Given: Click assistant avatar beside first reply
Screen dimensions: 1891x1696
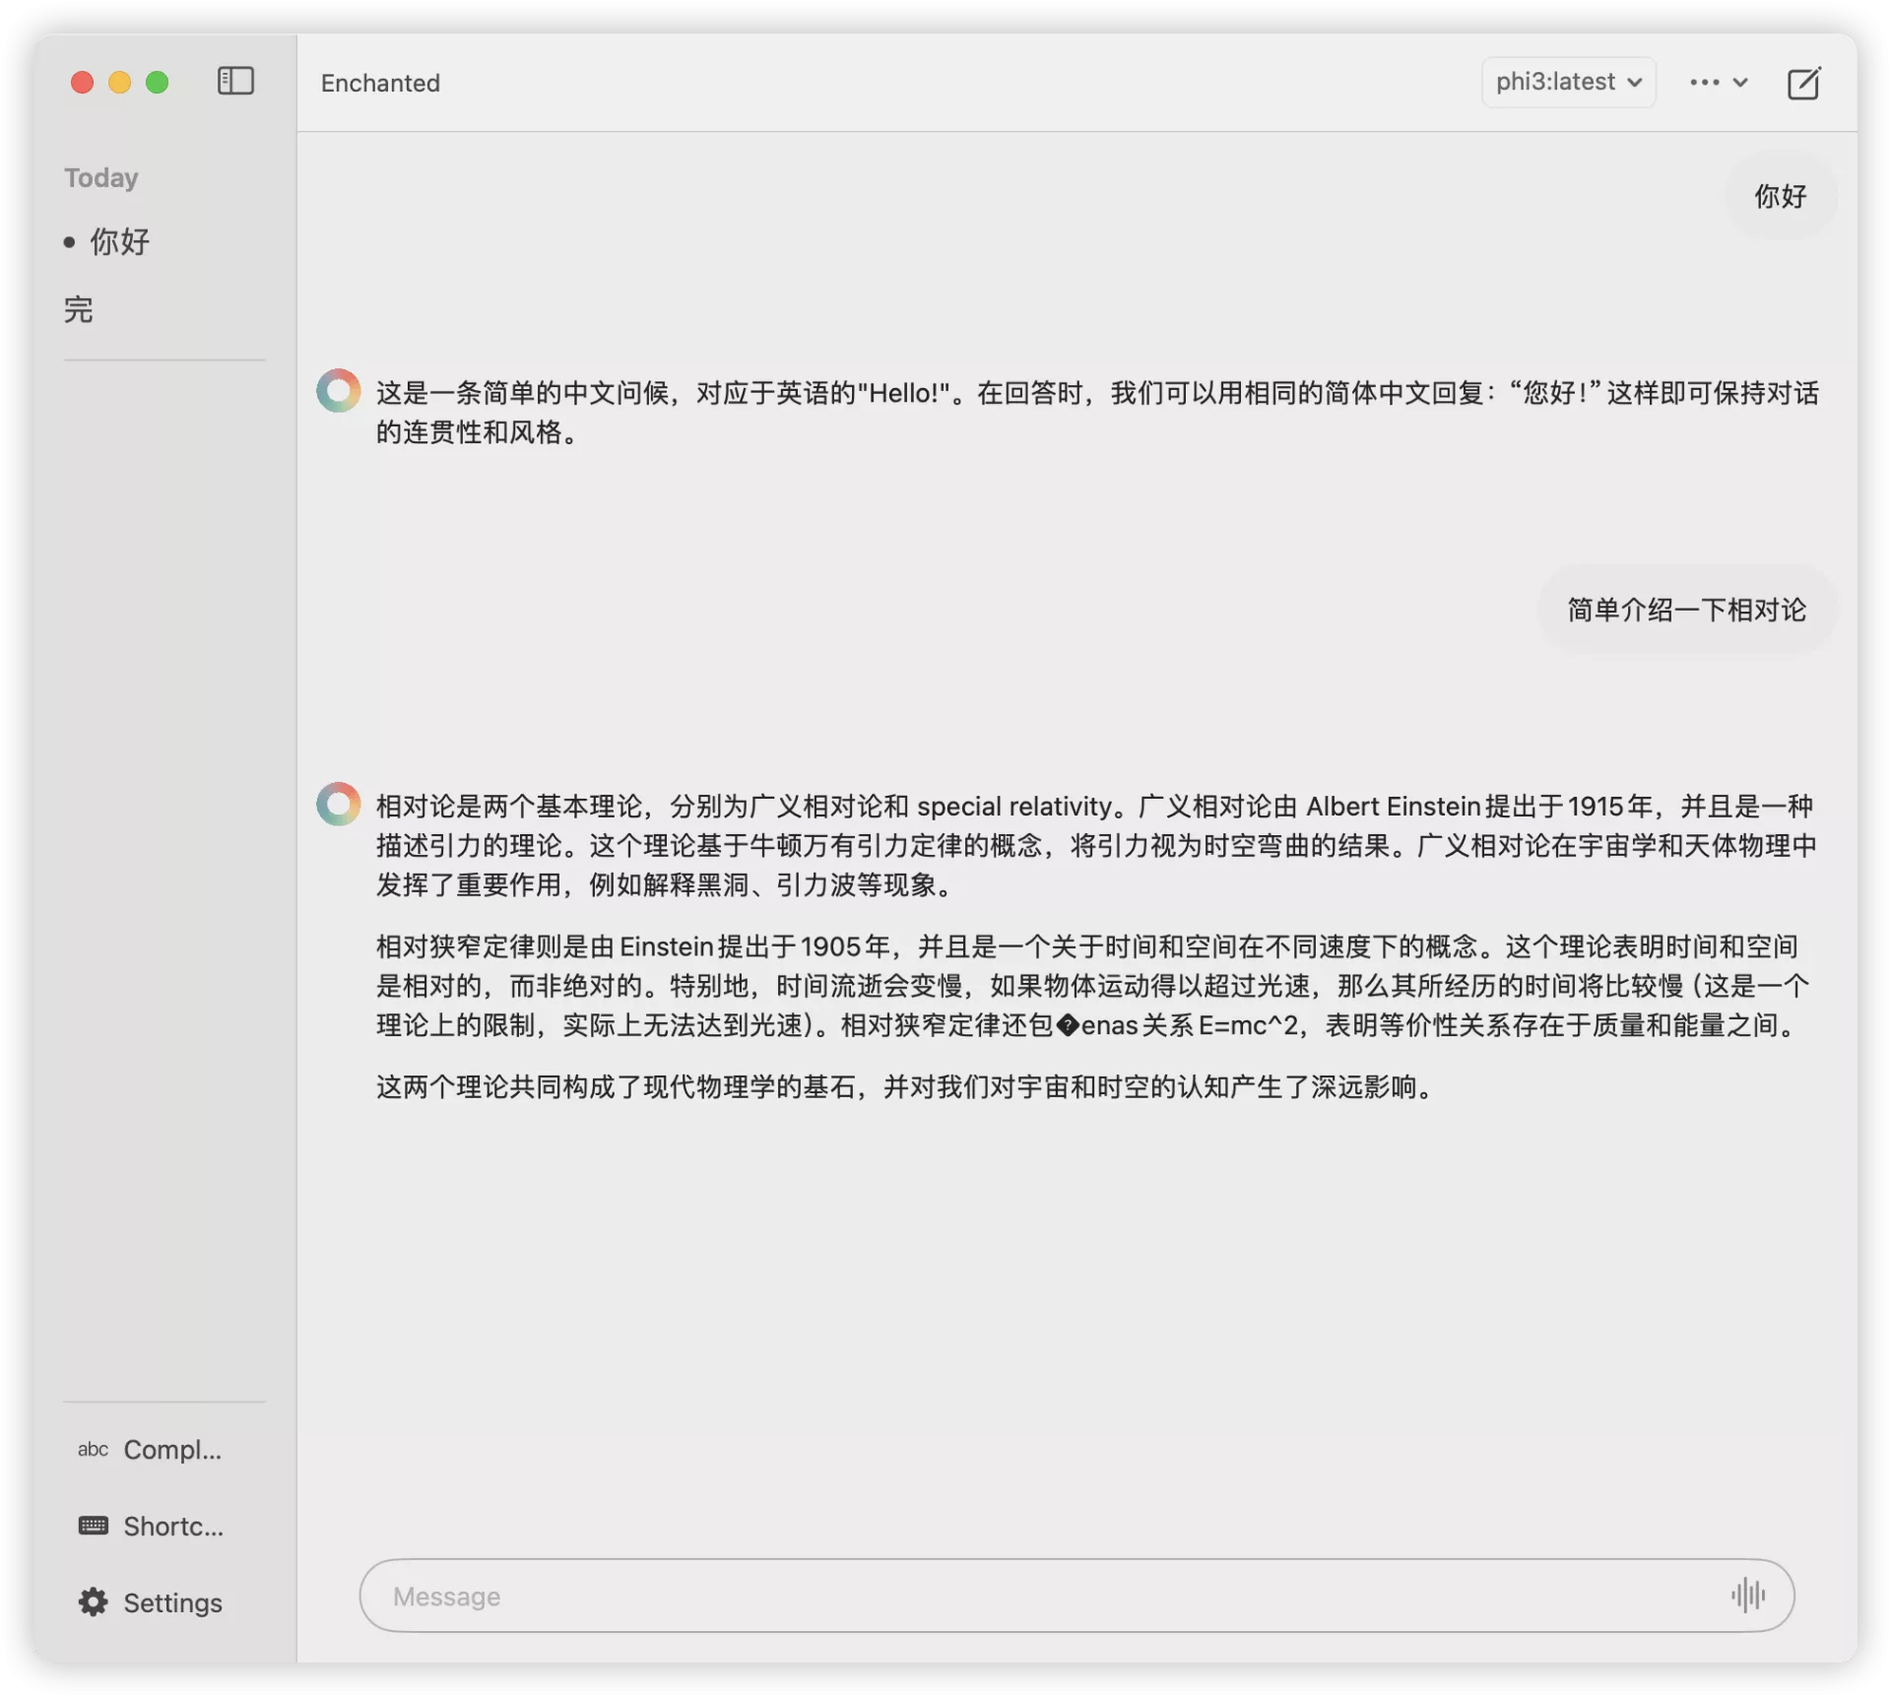Looking at the screenshot, I should [x=338, y=391].
